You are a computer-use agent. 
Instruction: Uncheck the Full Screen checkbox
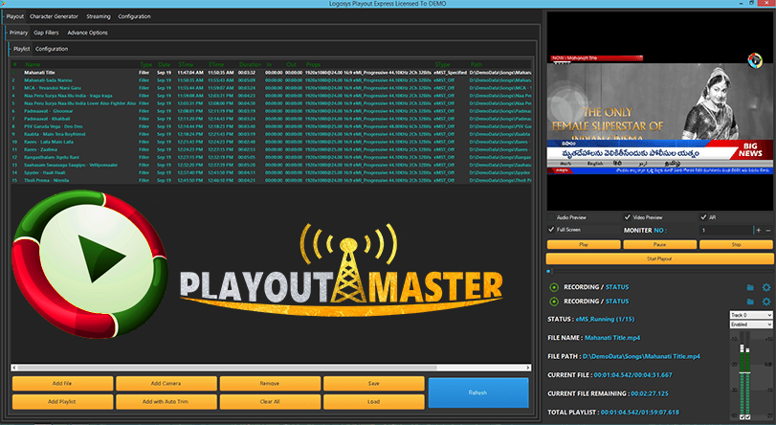pos(551,230)
